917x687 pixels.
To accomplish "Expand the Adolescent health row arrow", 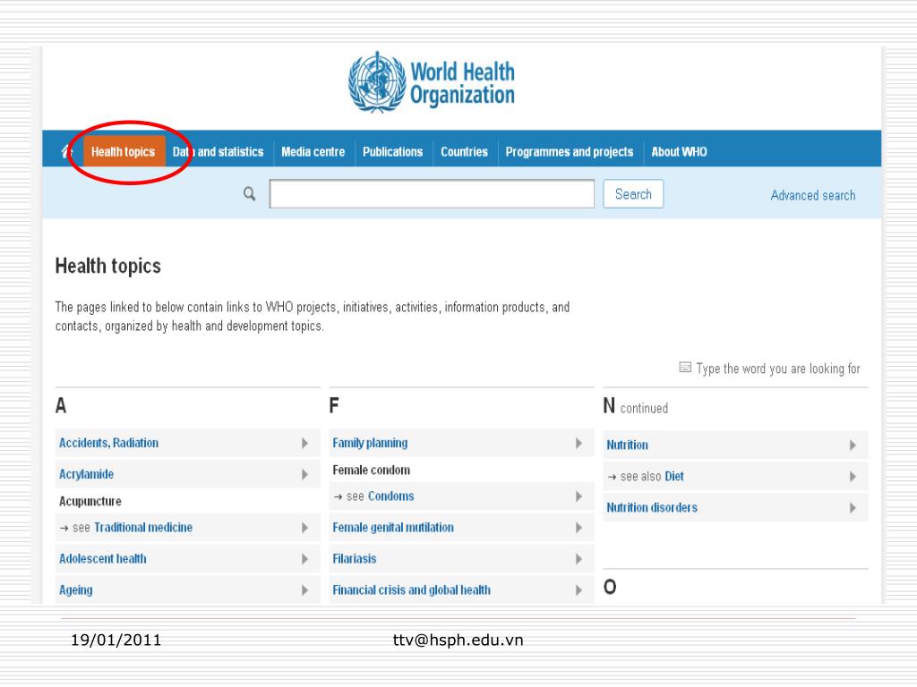I will [x=304, y=559].
